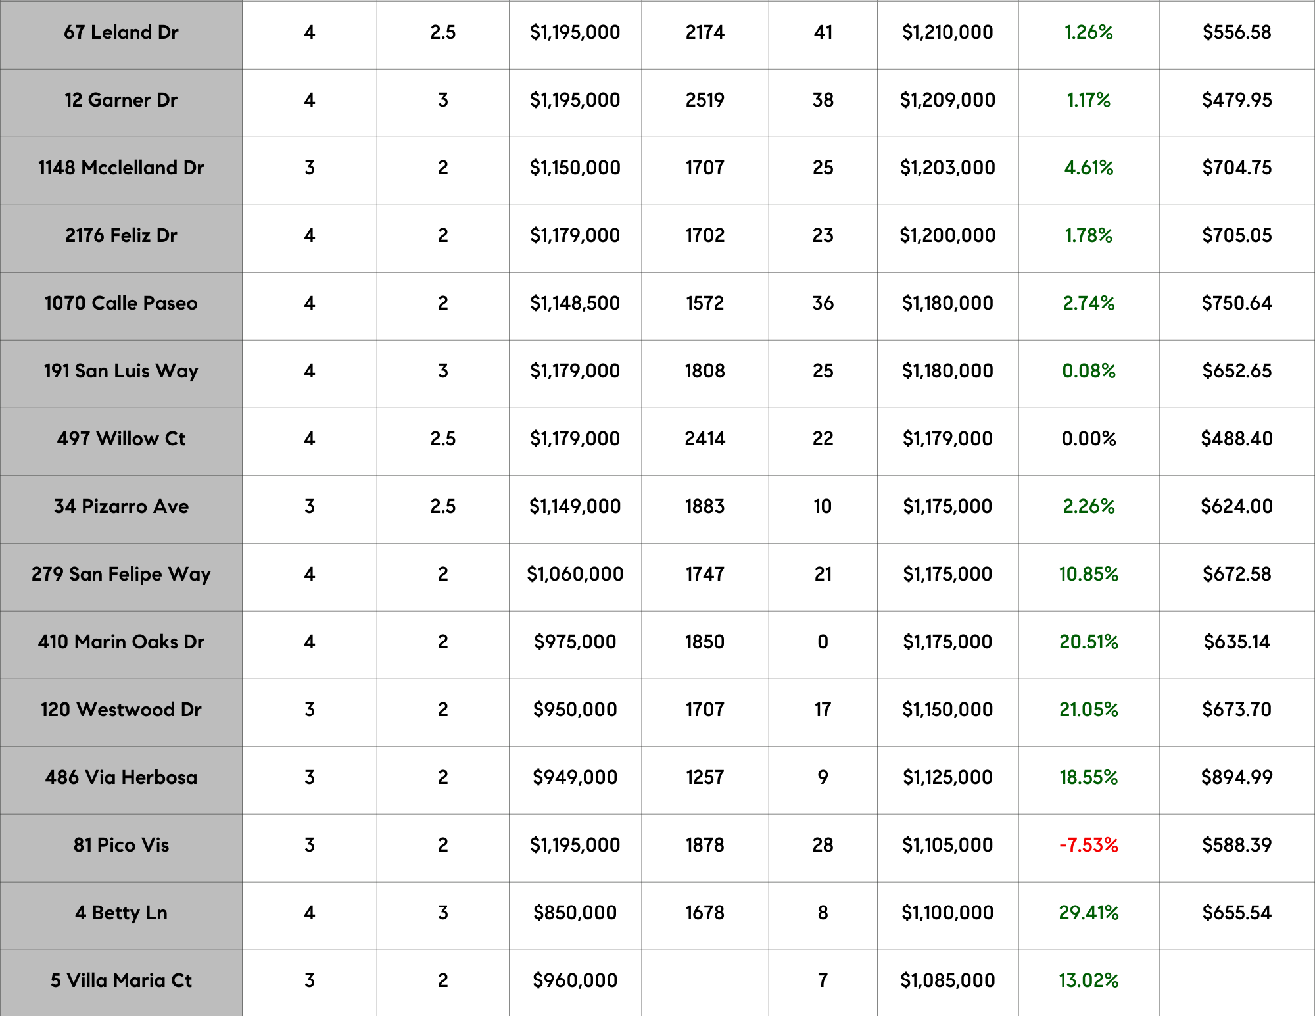The image size is (1315, 1016).
Task: Select the $750.64 price per sqft cell
Action: [x=1236, y=303]
